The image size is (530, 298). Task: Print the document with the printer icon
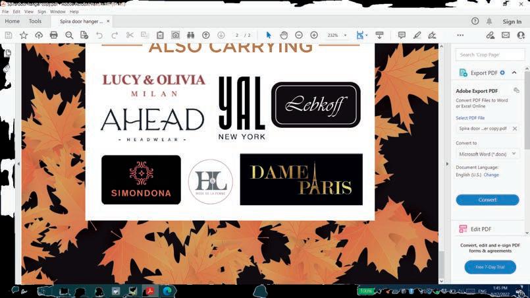coord(54,35)
